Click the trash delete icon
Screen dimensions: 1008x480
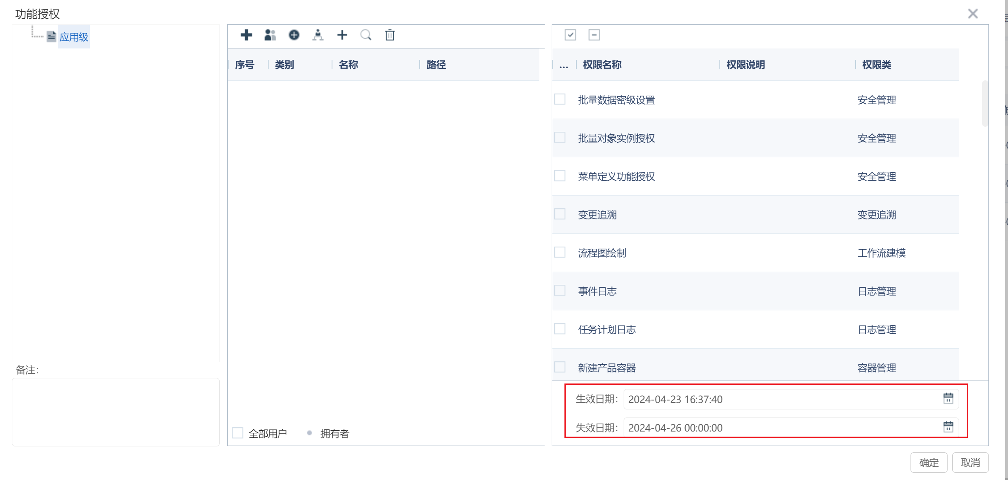click(390, 35)
